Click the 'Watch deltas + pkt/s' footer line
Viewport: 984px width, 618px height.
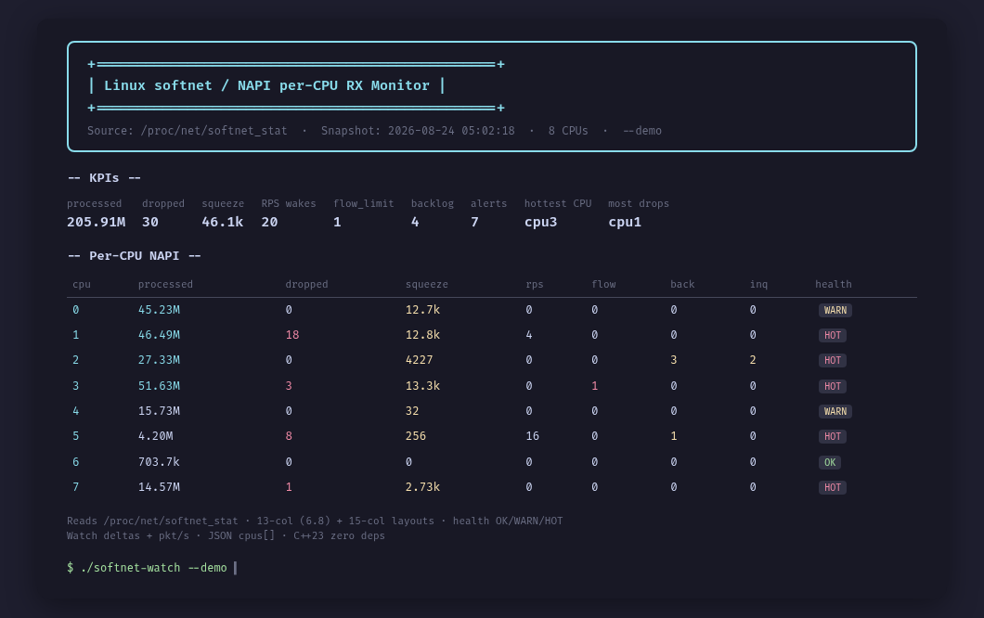click(226, 535)
